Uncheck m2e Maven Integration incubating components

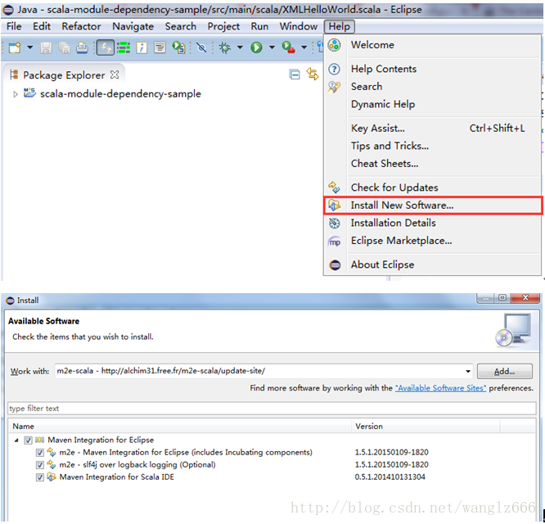point(40,453)
